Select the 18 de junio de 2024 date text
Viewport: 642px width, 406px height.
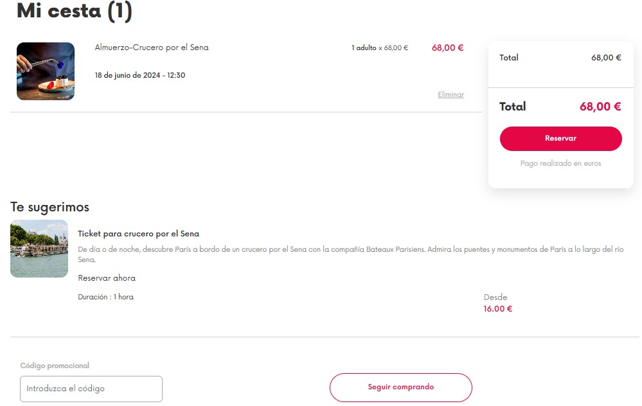click(139, 75)
